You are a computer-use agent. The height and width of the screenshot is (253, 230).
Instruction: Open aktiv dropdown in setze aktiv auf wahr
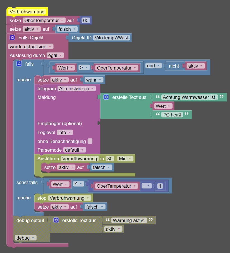(x=59, y=80)
